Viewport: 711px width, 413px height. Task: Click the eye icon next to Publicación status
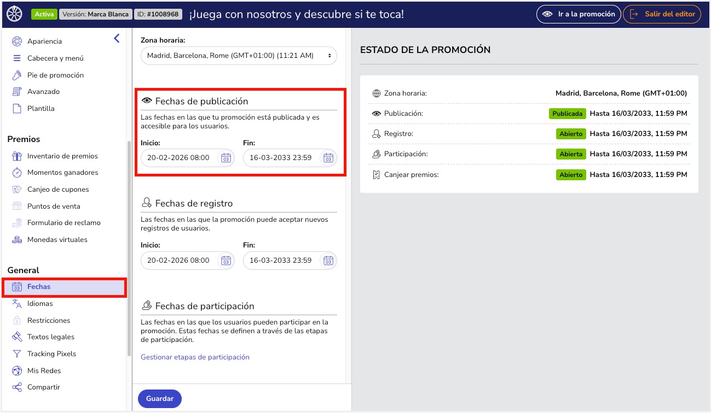click(376, 113)
